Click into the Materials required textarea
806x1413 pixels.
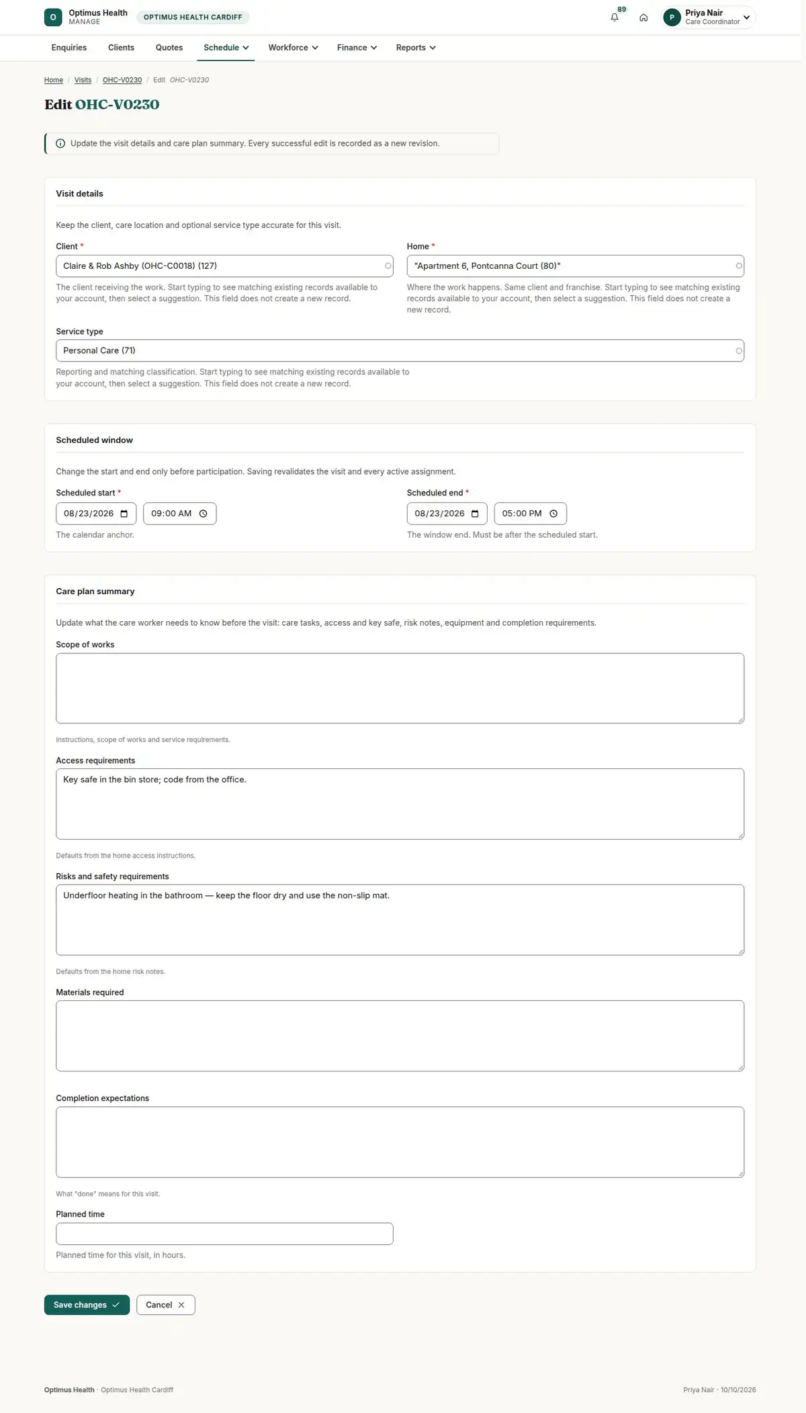click(x=400, y=1036)
